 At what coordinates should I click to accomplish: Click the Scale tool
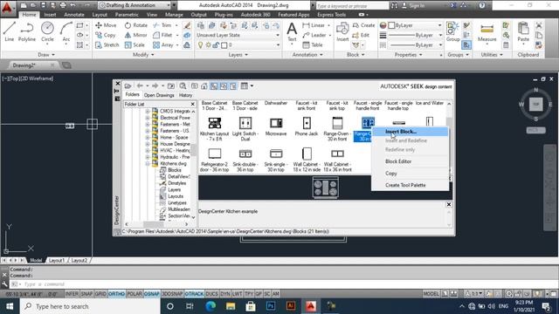tap(135, 44)
